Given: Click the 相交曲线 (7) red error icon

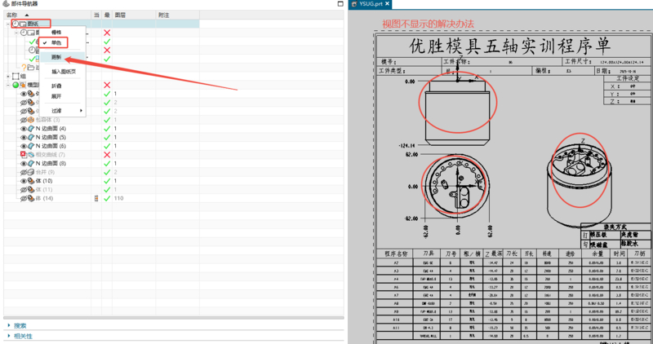Looking at the screenshot, I should coord(24,154).
